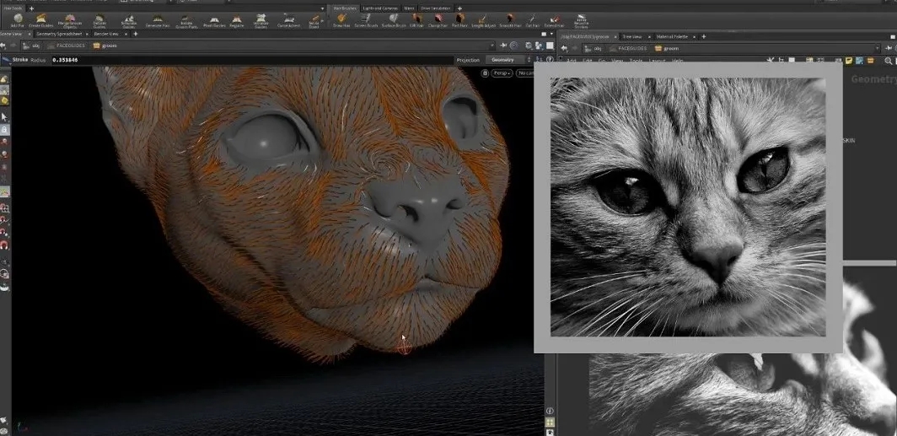
Task: Click the Create Guides shelf tool
Action: (40, 19)
